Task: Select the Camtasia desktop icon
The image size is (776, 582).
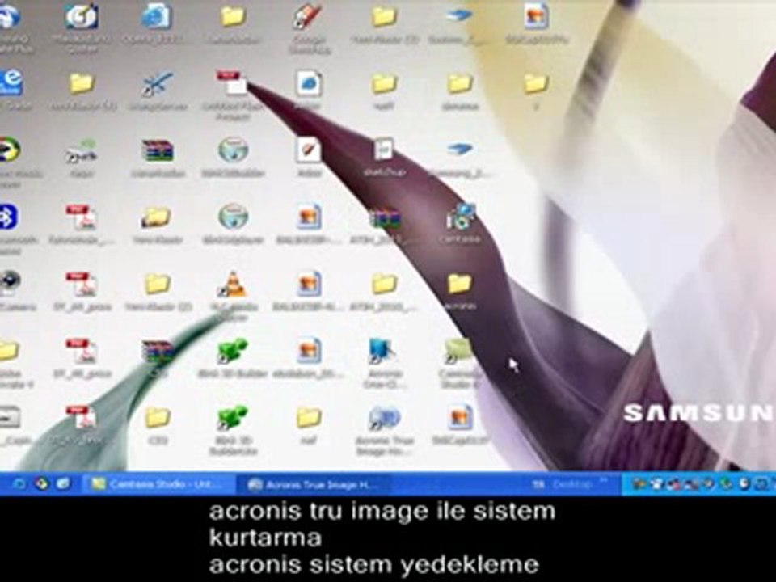Action: tap(460, 217)
